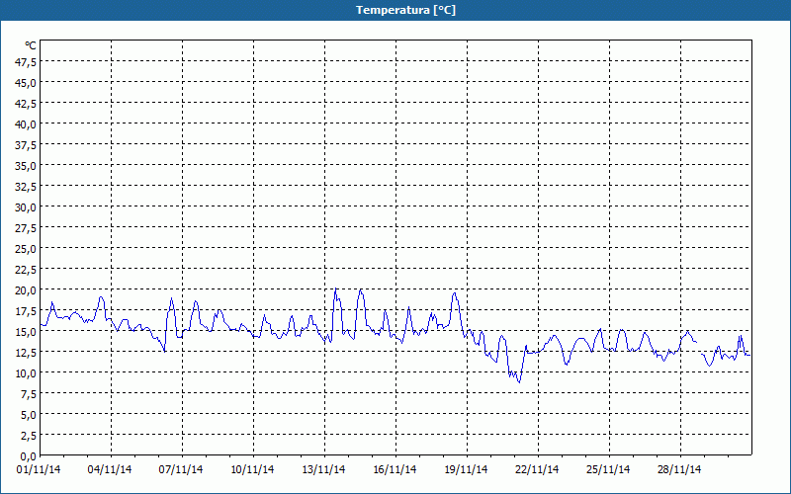The width and height of the screenshot is (791, 494).
Task: Select the 10/11/14 date label
Action: [x=252, y=469]
